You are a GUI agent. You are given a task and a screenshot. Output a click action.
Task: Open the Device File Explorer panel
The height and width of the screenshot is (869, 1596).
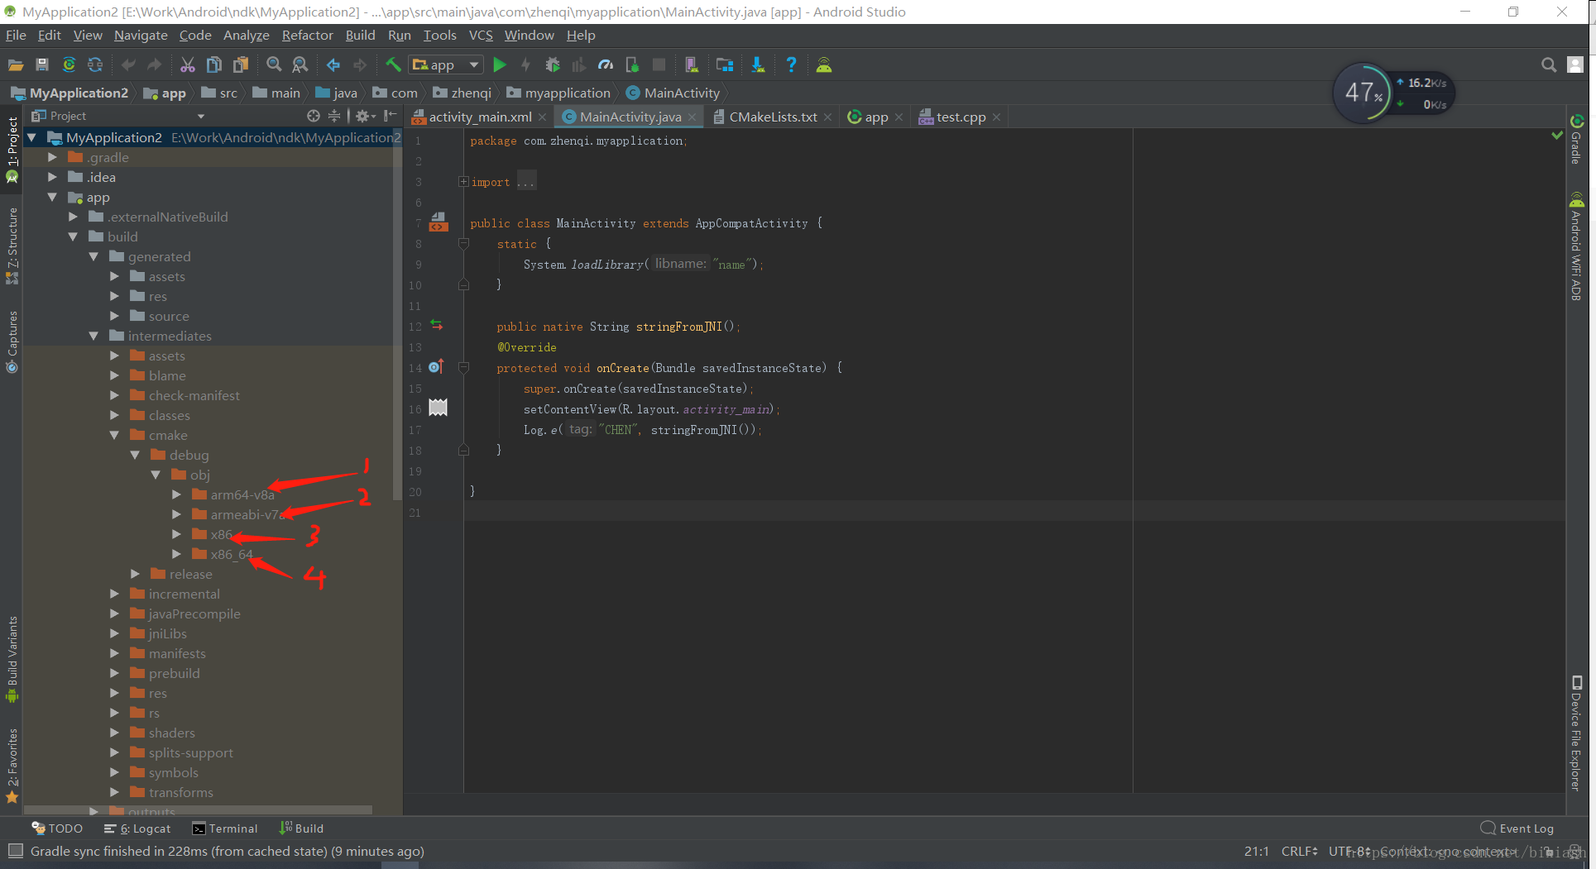coord(1576,733)
